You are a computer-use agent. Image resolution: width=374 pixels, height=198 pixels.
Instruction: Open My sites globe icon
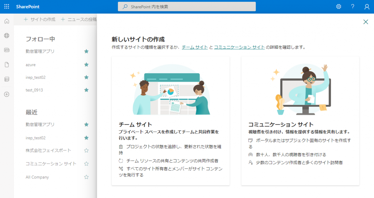pyautogui.click(x=7, y=36)
